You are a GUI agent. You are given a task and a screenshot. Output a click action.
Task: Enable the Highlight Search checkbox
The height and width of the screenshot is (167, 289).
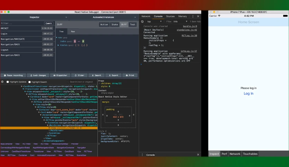point(29,82)
